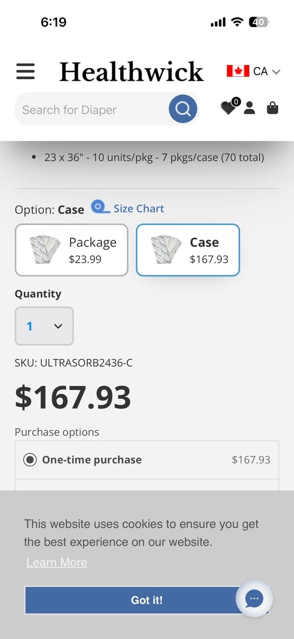Tap the Package product thumbnail image
The height and width of the screenshot is (639, 294).
click(45, 250)
